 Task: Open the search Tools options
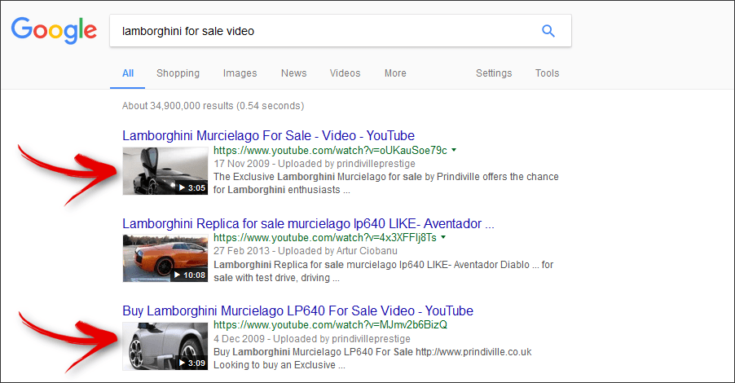(x=547, y=73)
